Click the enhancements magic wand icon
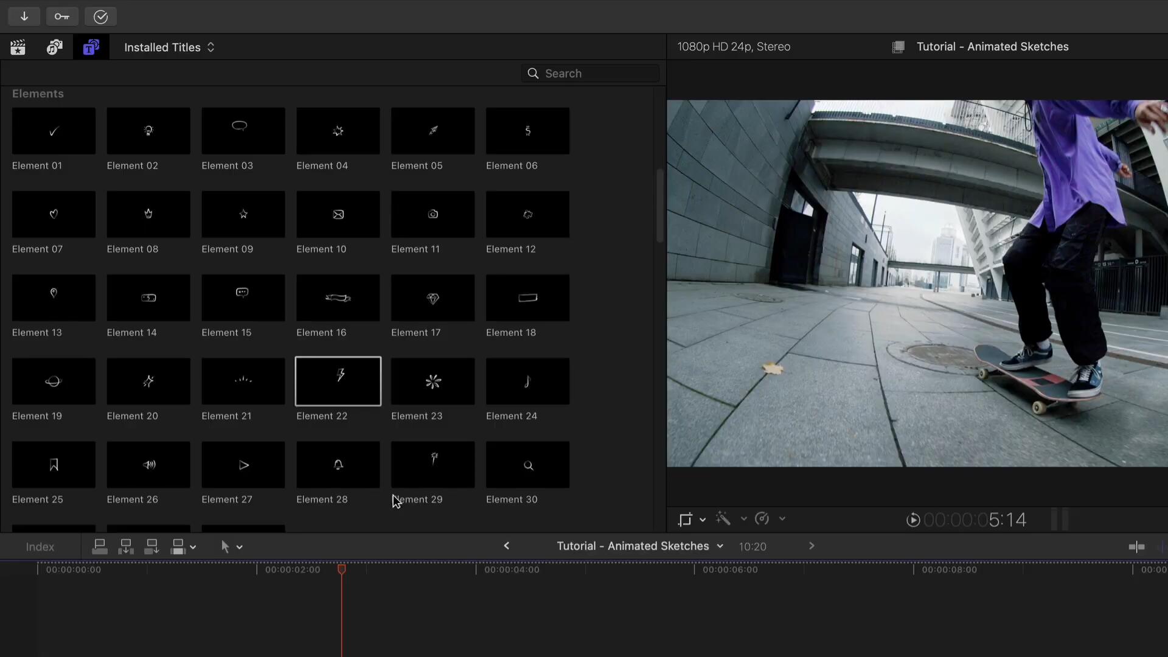 click(723, 518)
